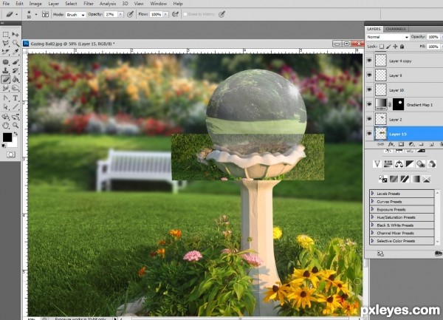
Task: Hide Layer 10 visibility eye
Action: (x=369, y=90)
